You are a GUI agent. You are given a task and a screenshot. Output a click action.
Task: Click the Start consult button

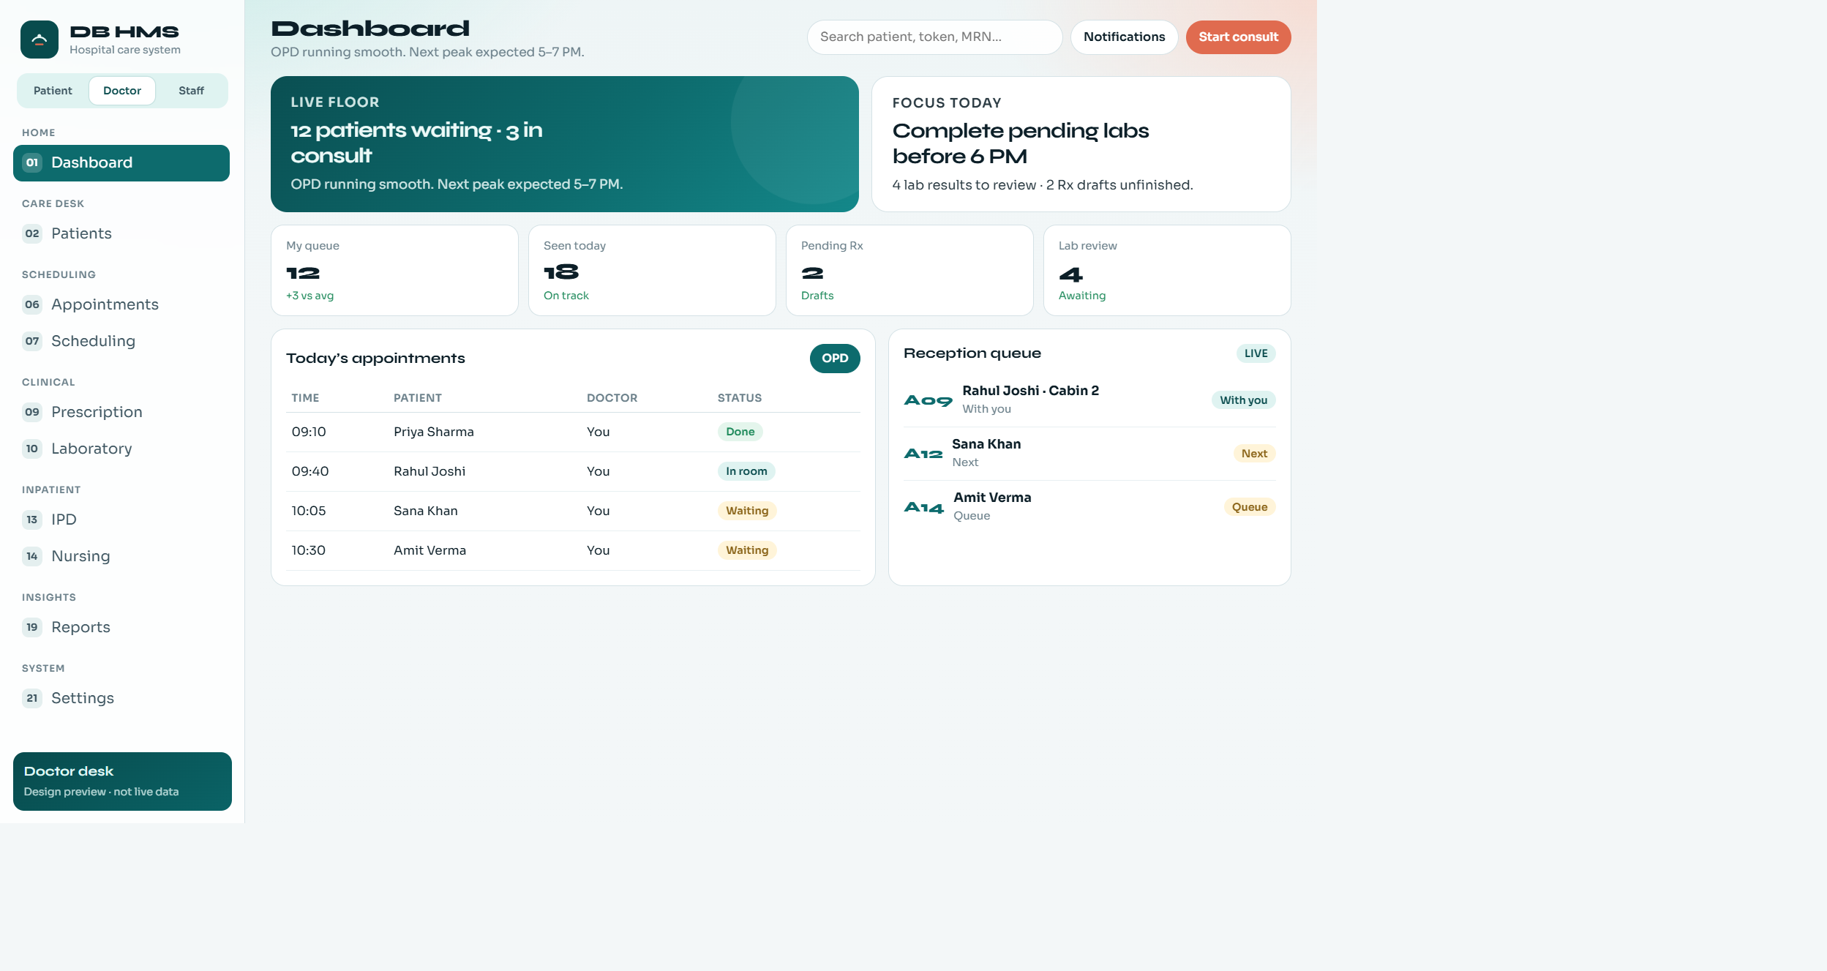[1238, 37]
